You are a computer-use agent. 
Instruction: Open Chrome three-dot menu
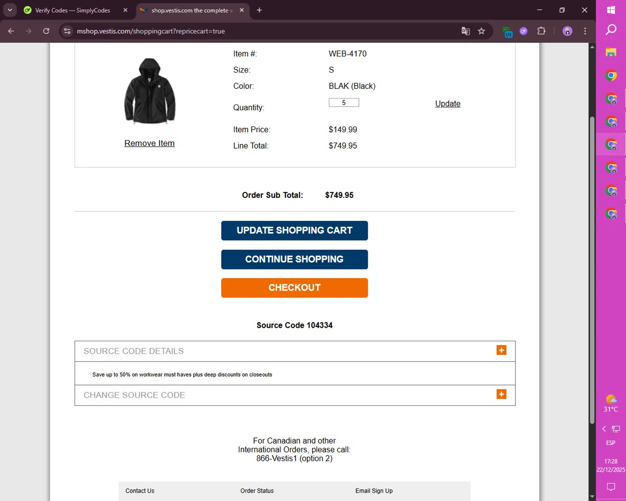[585, 31]
